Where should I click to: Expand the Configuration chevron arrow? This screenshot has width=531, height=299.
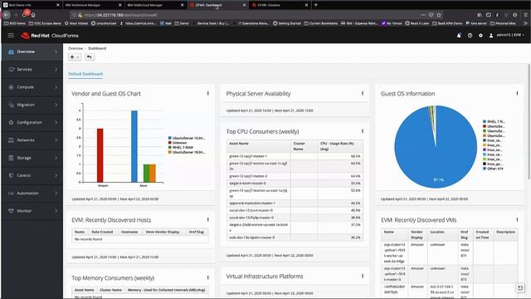[56, 122]
